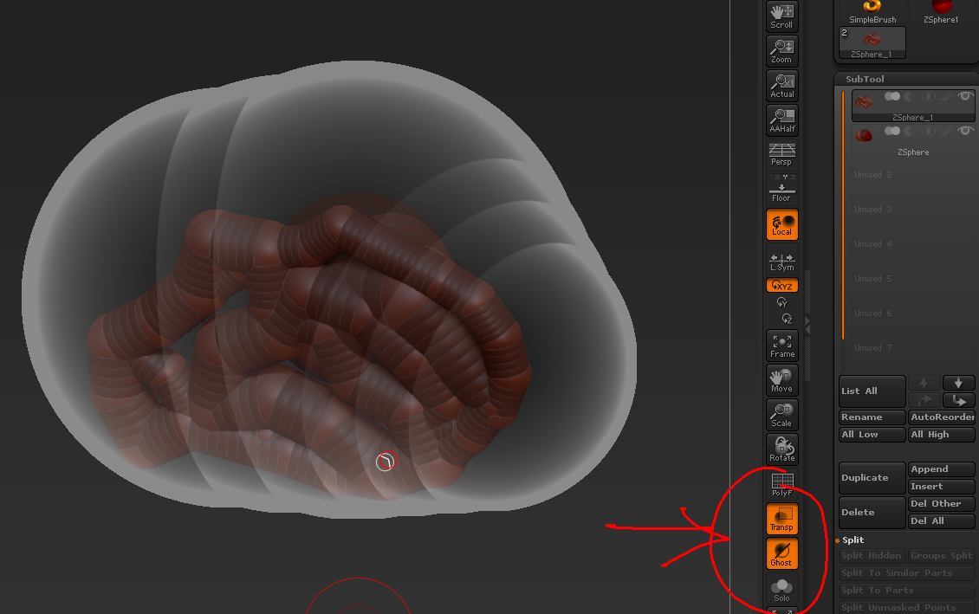Set all subtools to All Low

click(x=872, y=434)
